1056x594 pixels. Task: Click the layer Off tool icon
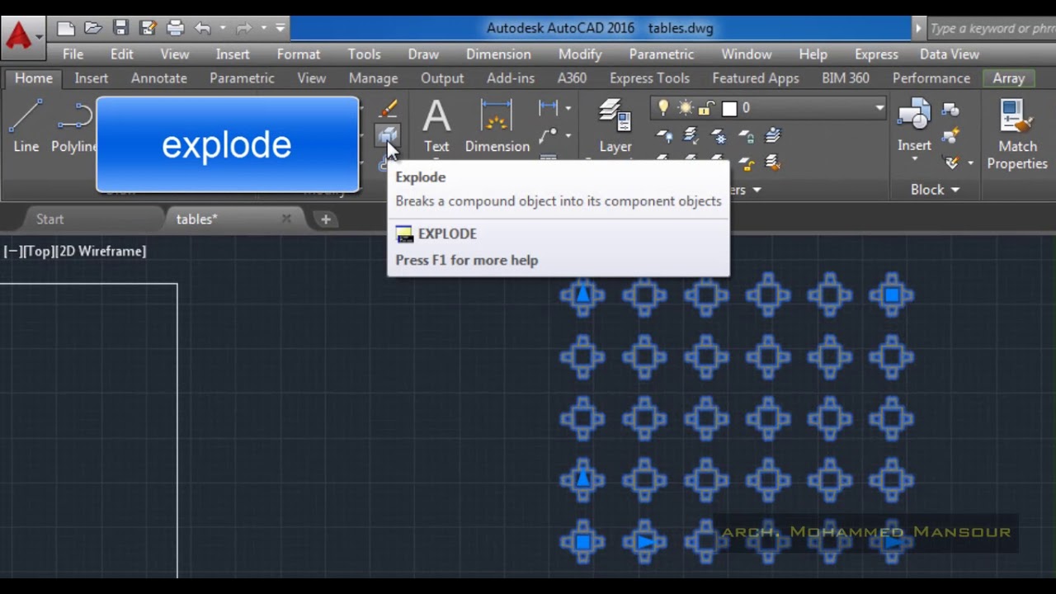pyautogui.click(x=663, y=135)
